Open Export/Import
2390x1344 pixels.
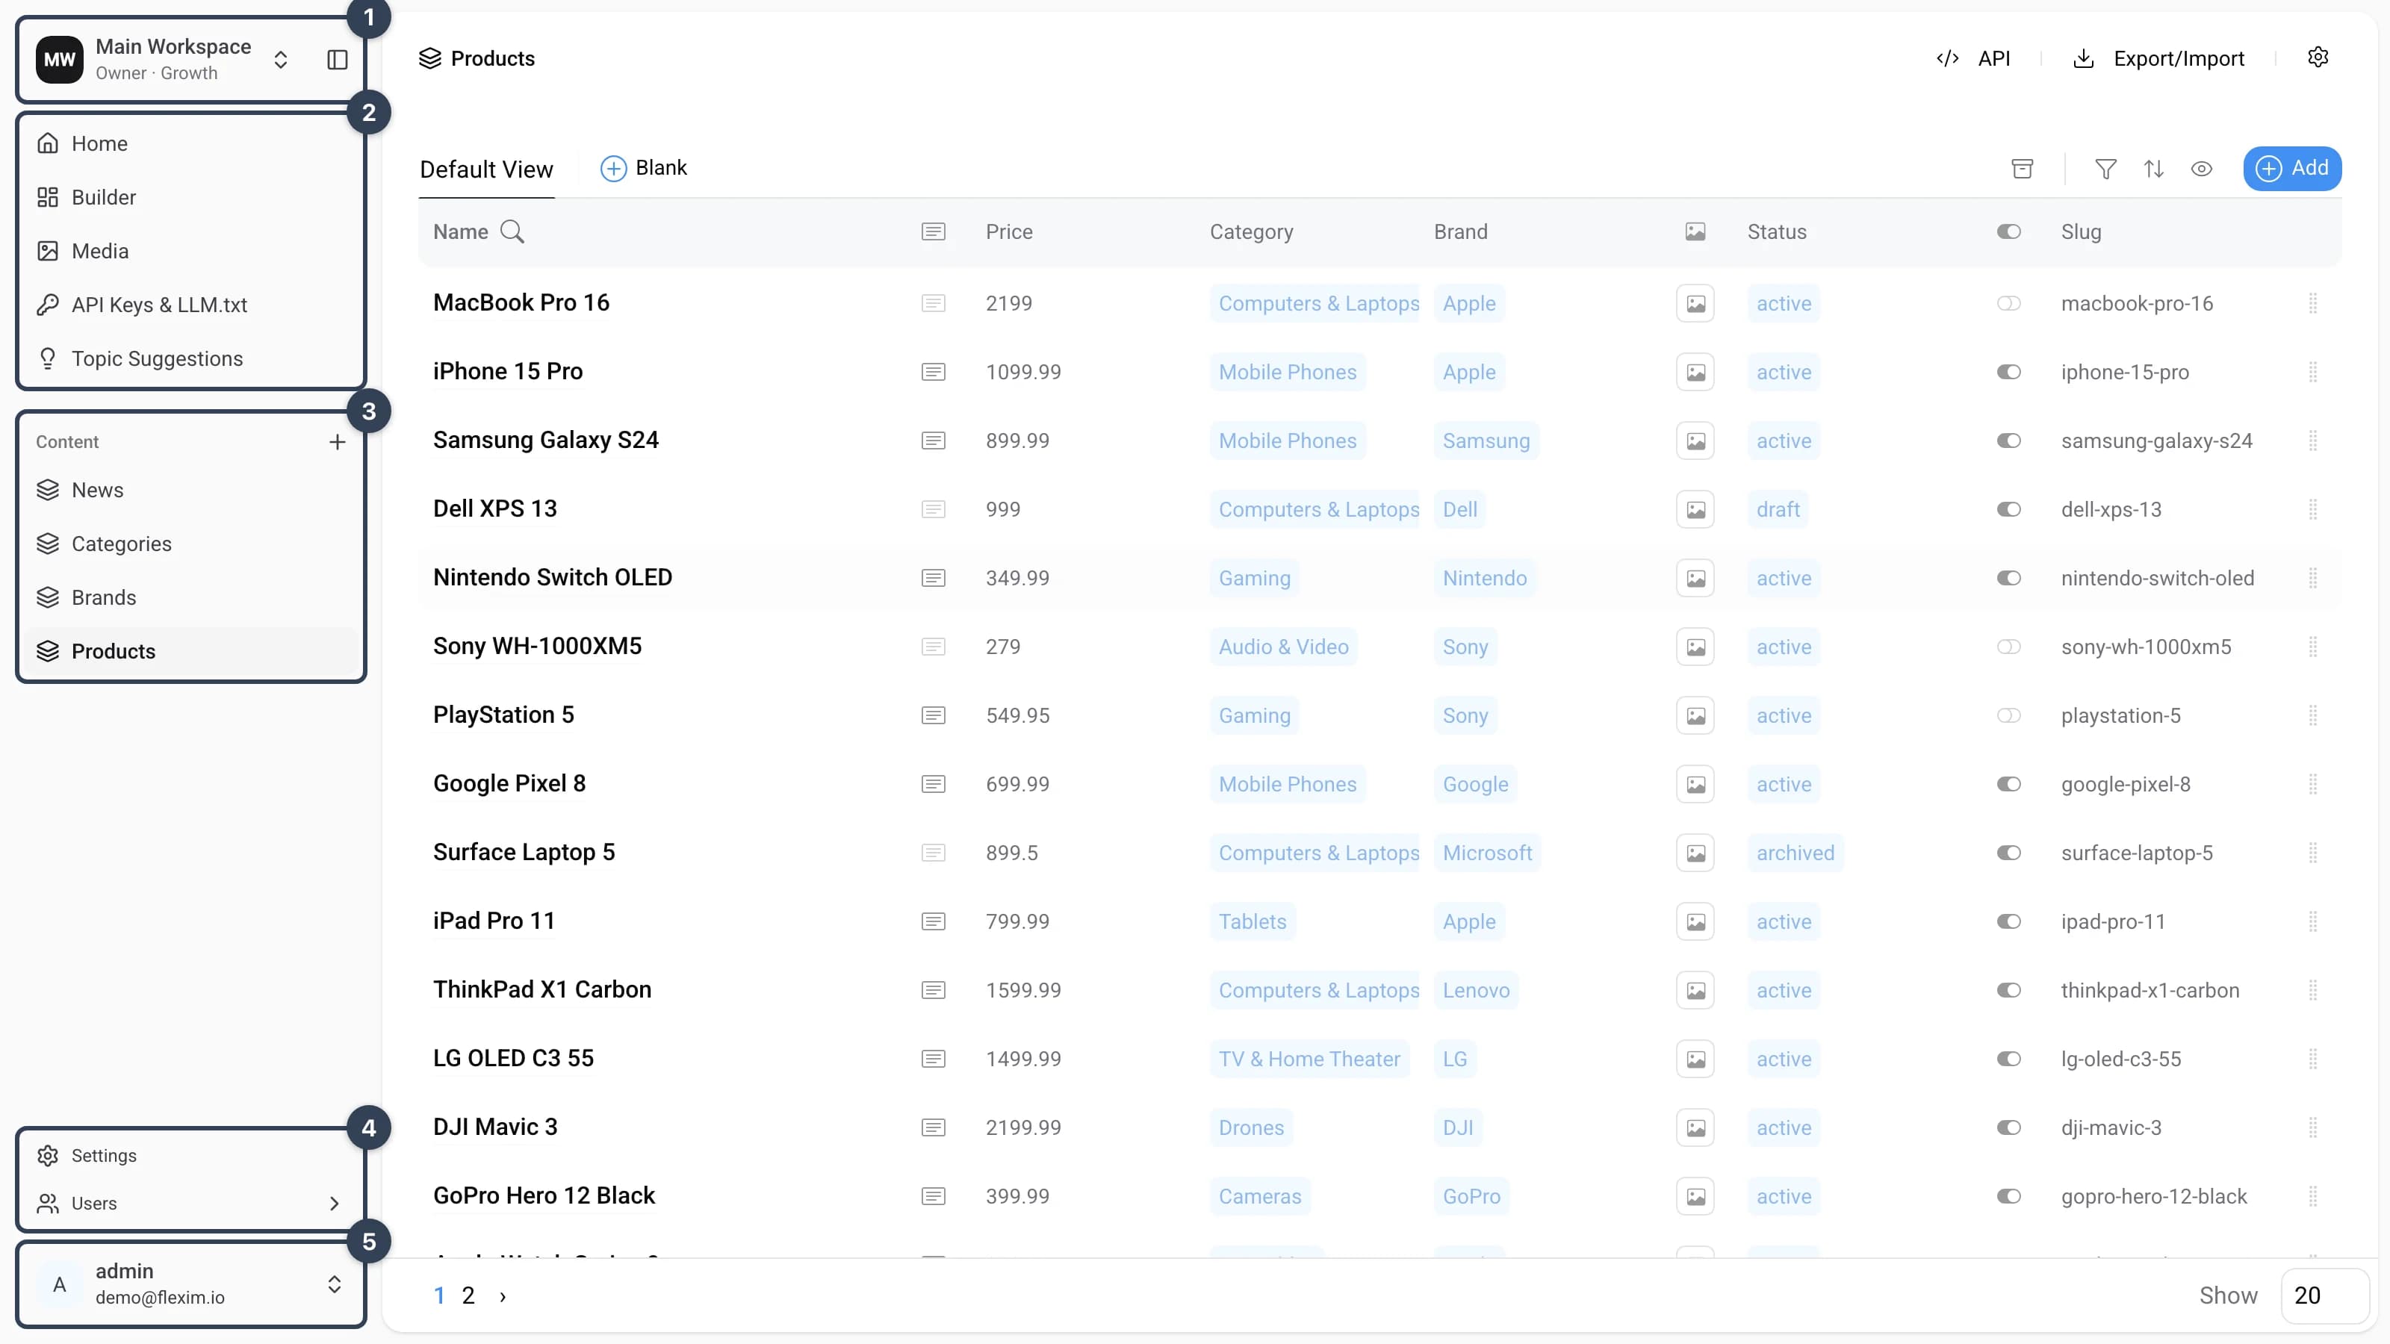(2158, 58)
